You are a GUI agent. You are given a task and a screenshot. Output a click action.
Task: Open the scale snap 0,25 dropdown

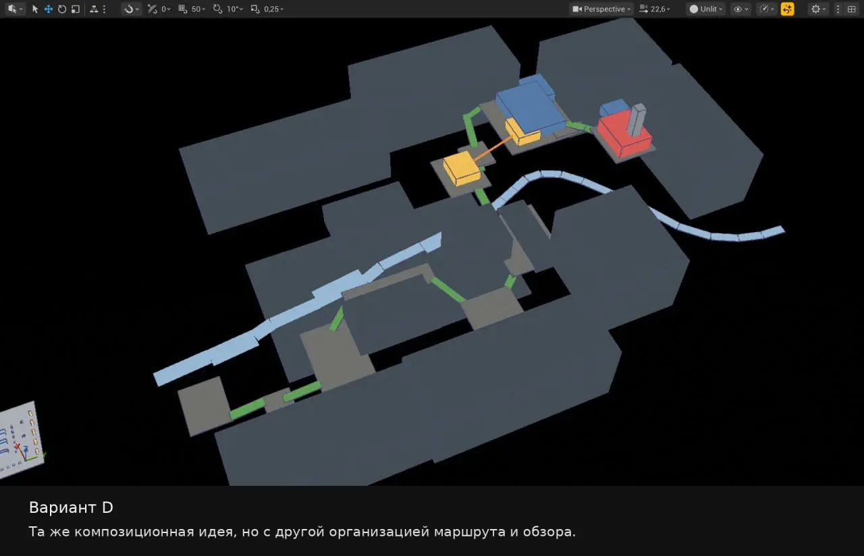click(273, 9)
